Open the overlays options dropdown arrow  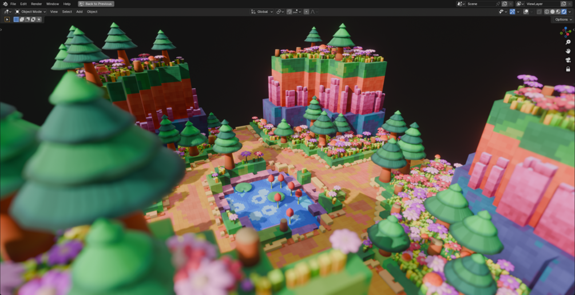click(x=532, y=12)
